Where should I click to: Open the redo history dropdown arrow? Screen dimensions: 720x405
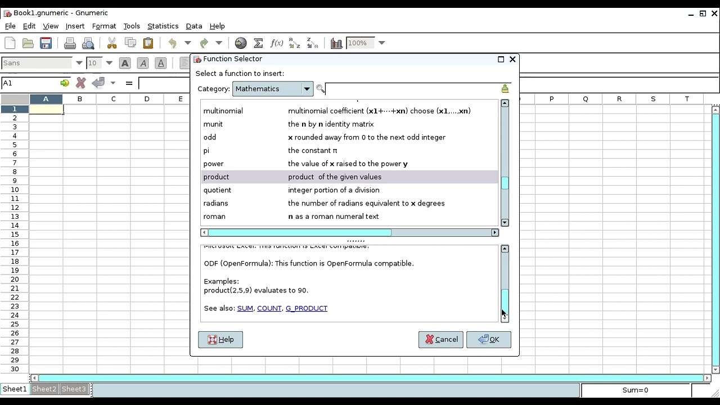(219, 43)
